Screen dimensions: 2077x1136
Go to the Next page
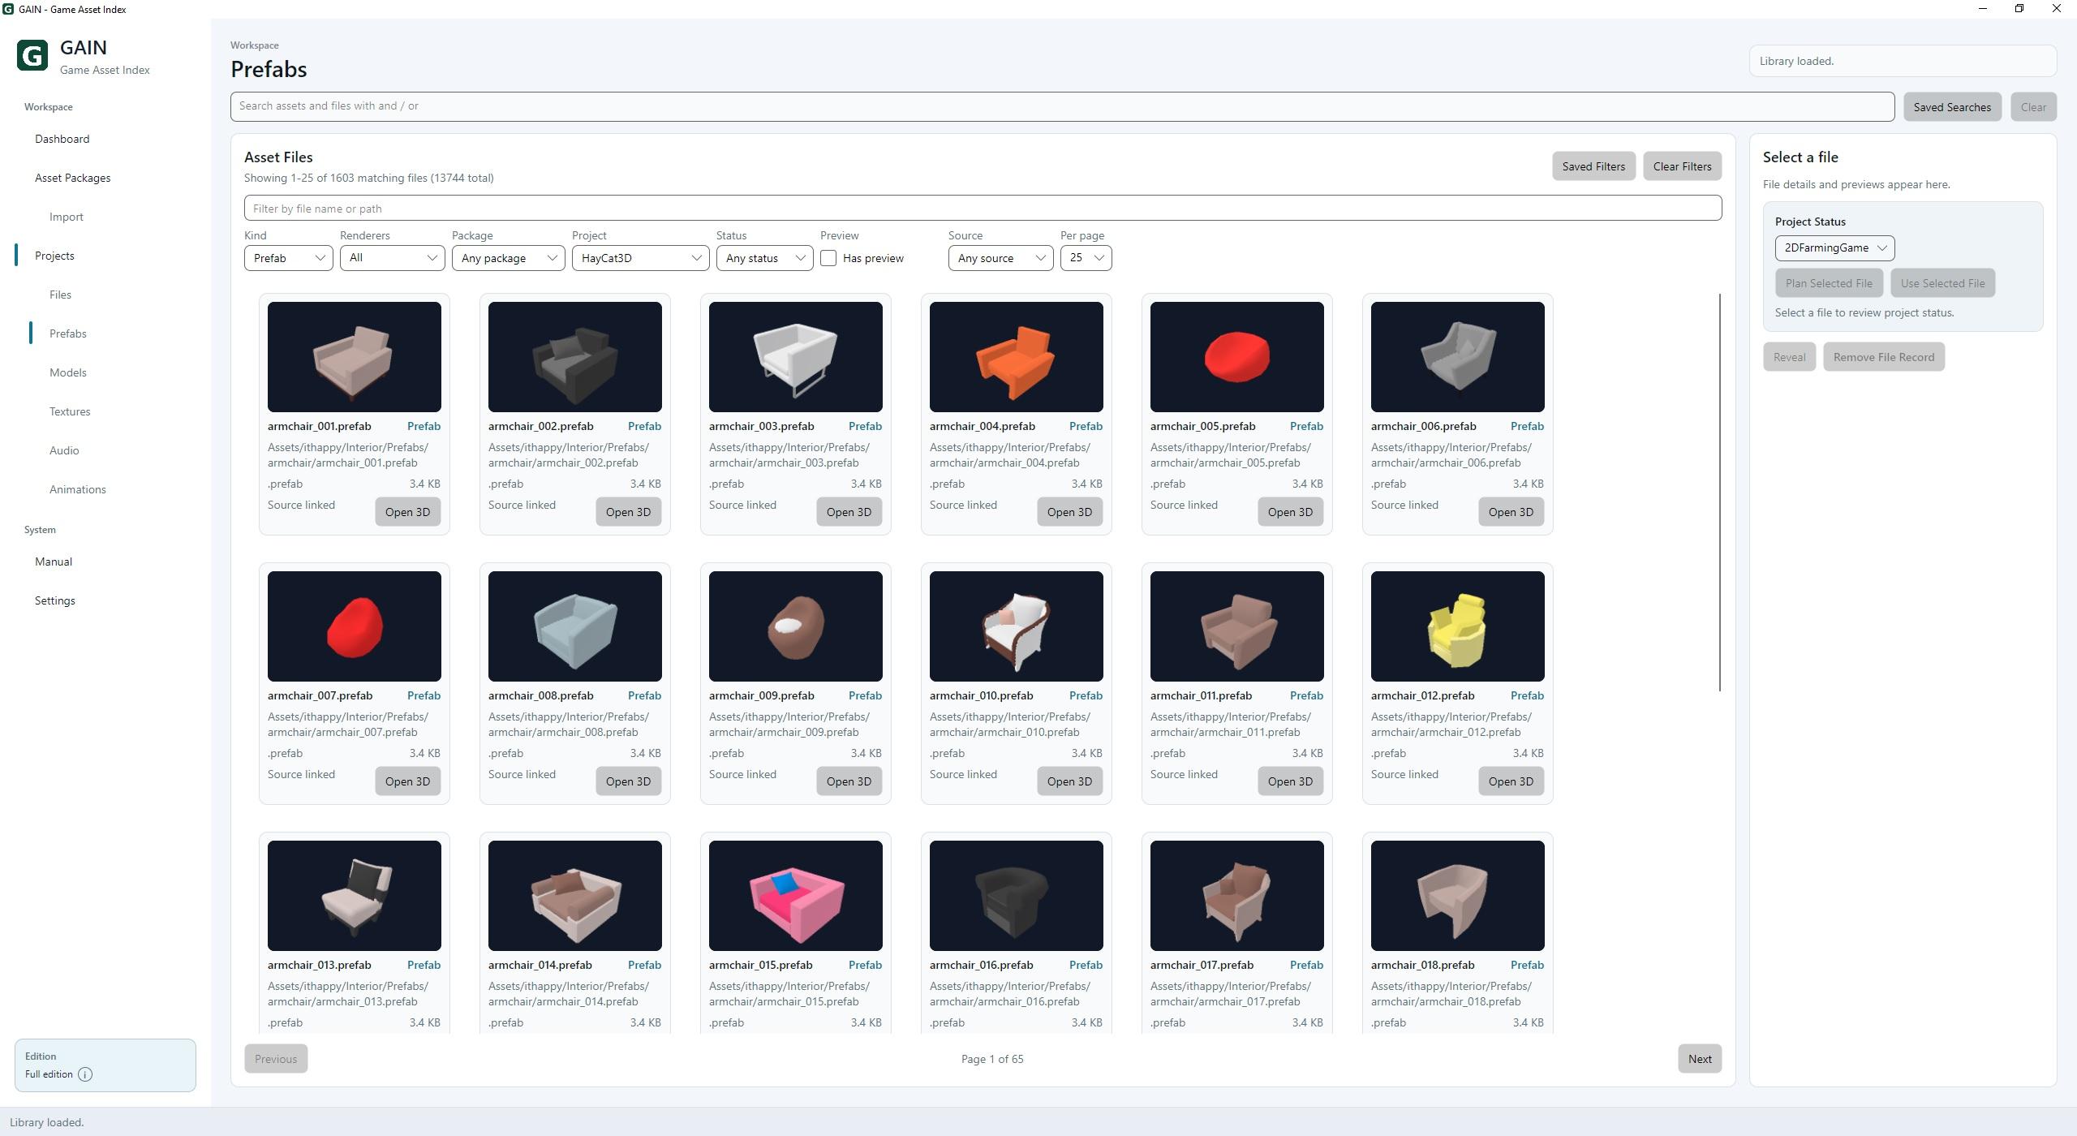pyautogui.click(x=1700, y=1059)
